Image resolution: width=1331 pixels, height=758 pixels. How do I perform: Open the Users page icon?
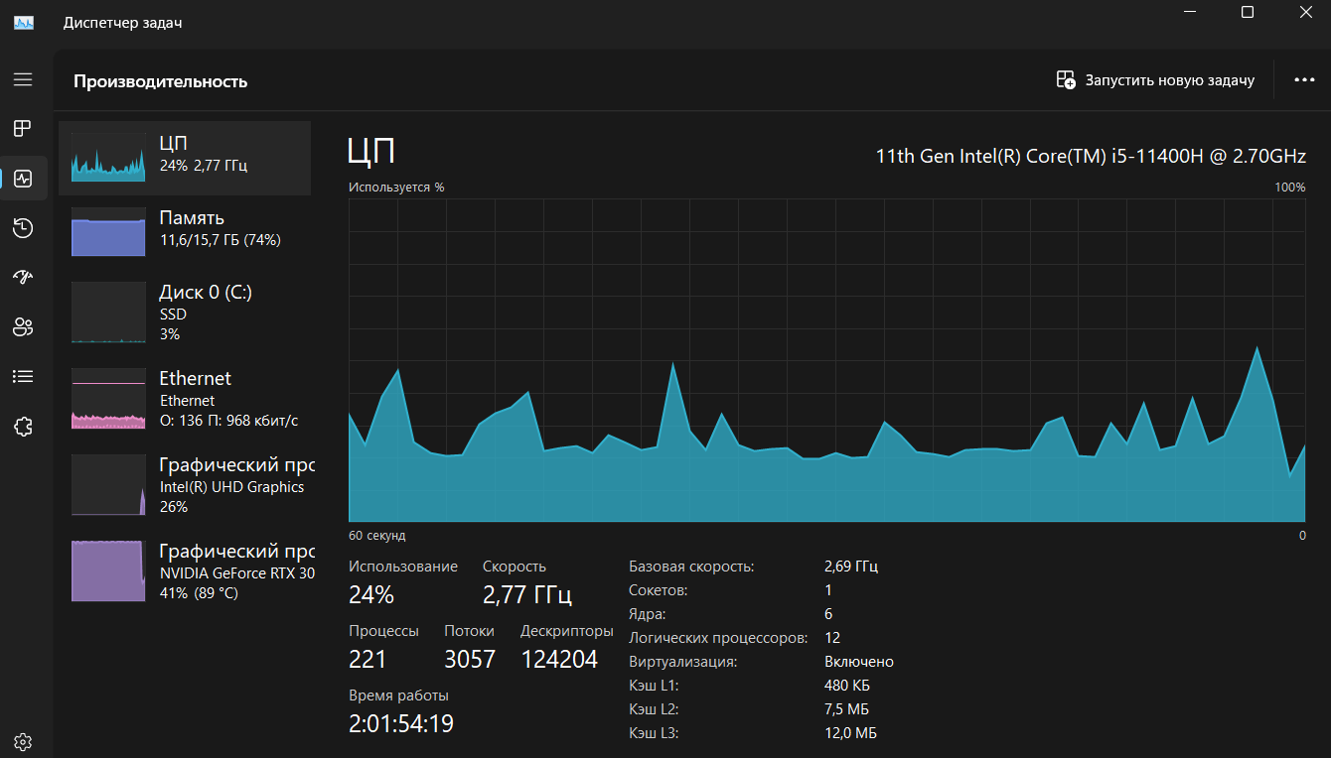(23, 326)
